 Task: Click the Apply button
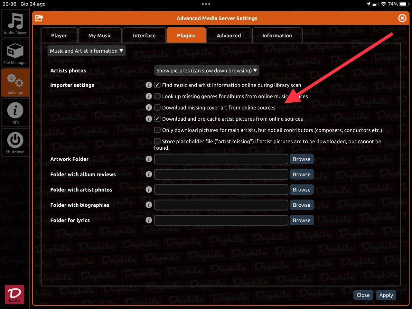(386, 295)
